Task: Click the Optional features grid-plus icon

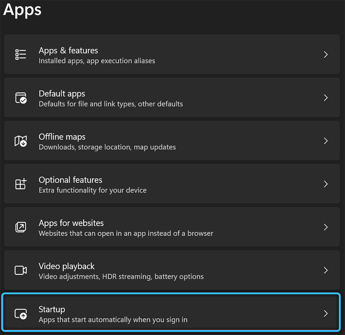Action: click(21, 184)
